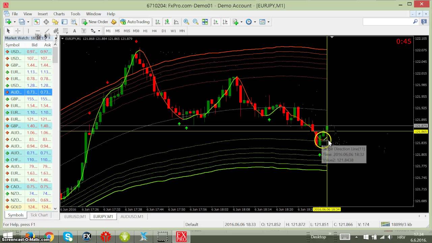The width and height of the screenshot is (432, 243).
Task: Click the New Order button
Action: (x=95, y=22)
